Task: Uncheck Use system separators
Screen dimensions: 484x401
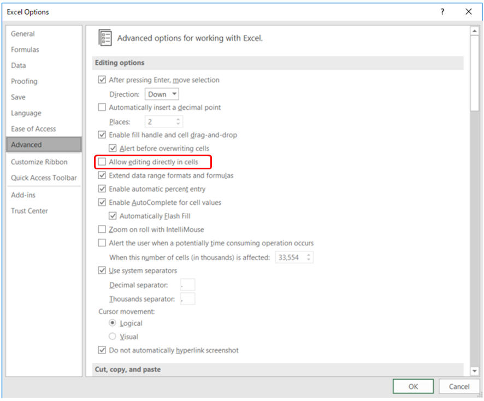Action: tap(102, 270)
